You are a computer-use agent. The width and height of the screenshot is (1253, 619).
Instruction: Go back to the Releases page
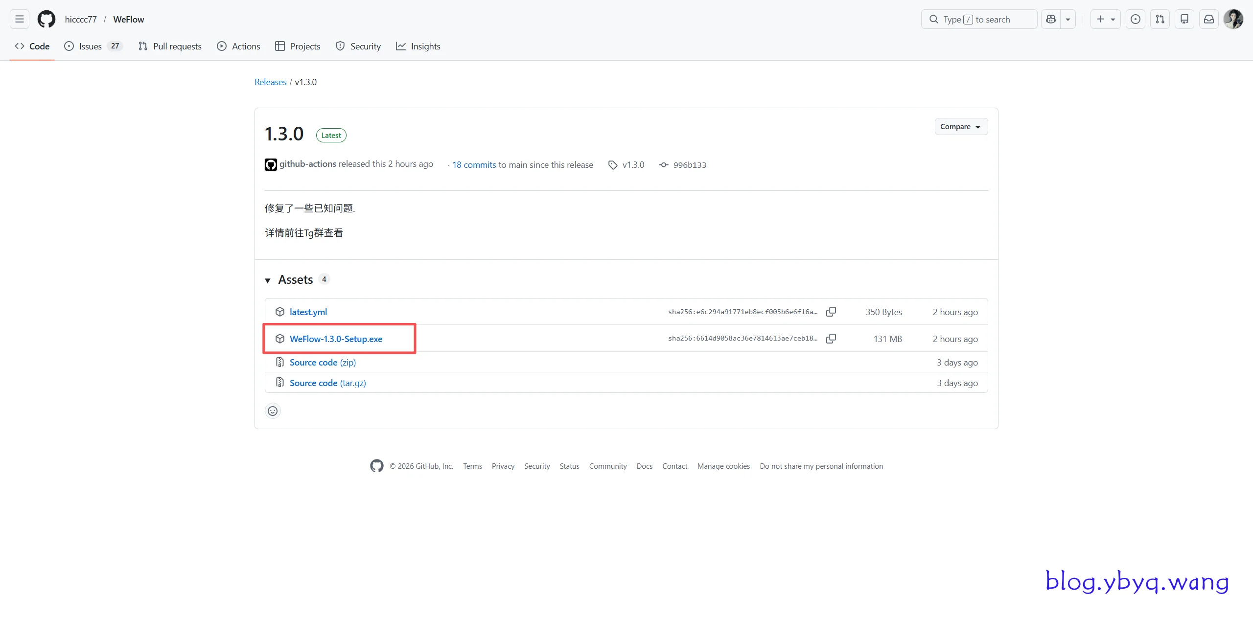270,82
